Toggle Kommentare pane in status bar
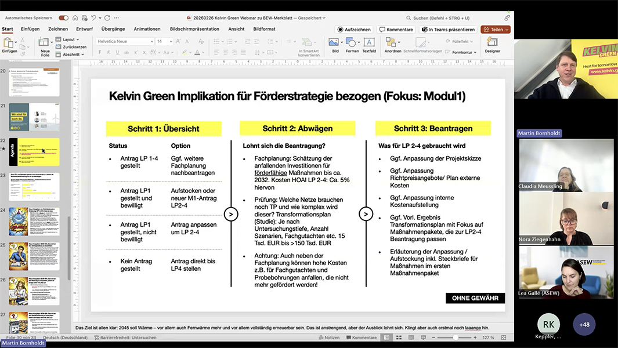 [x=362, y=338]
